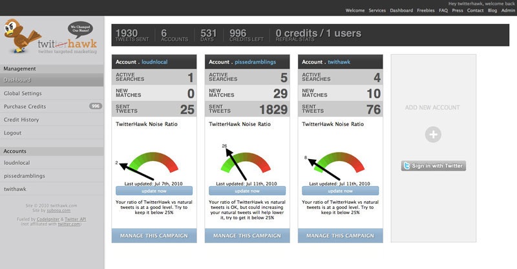Open Purchase Credits in sidebar

[52, 107]
